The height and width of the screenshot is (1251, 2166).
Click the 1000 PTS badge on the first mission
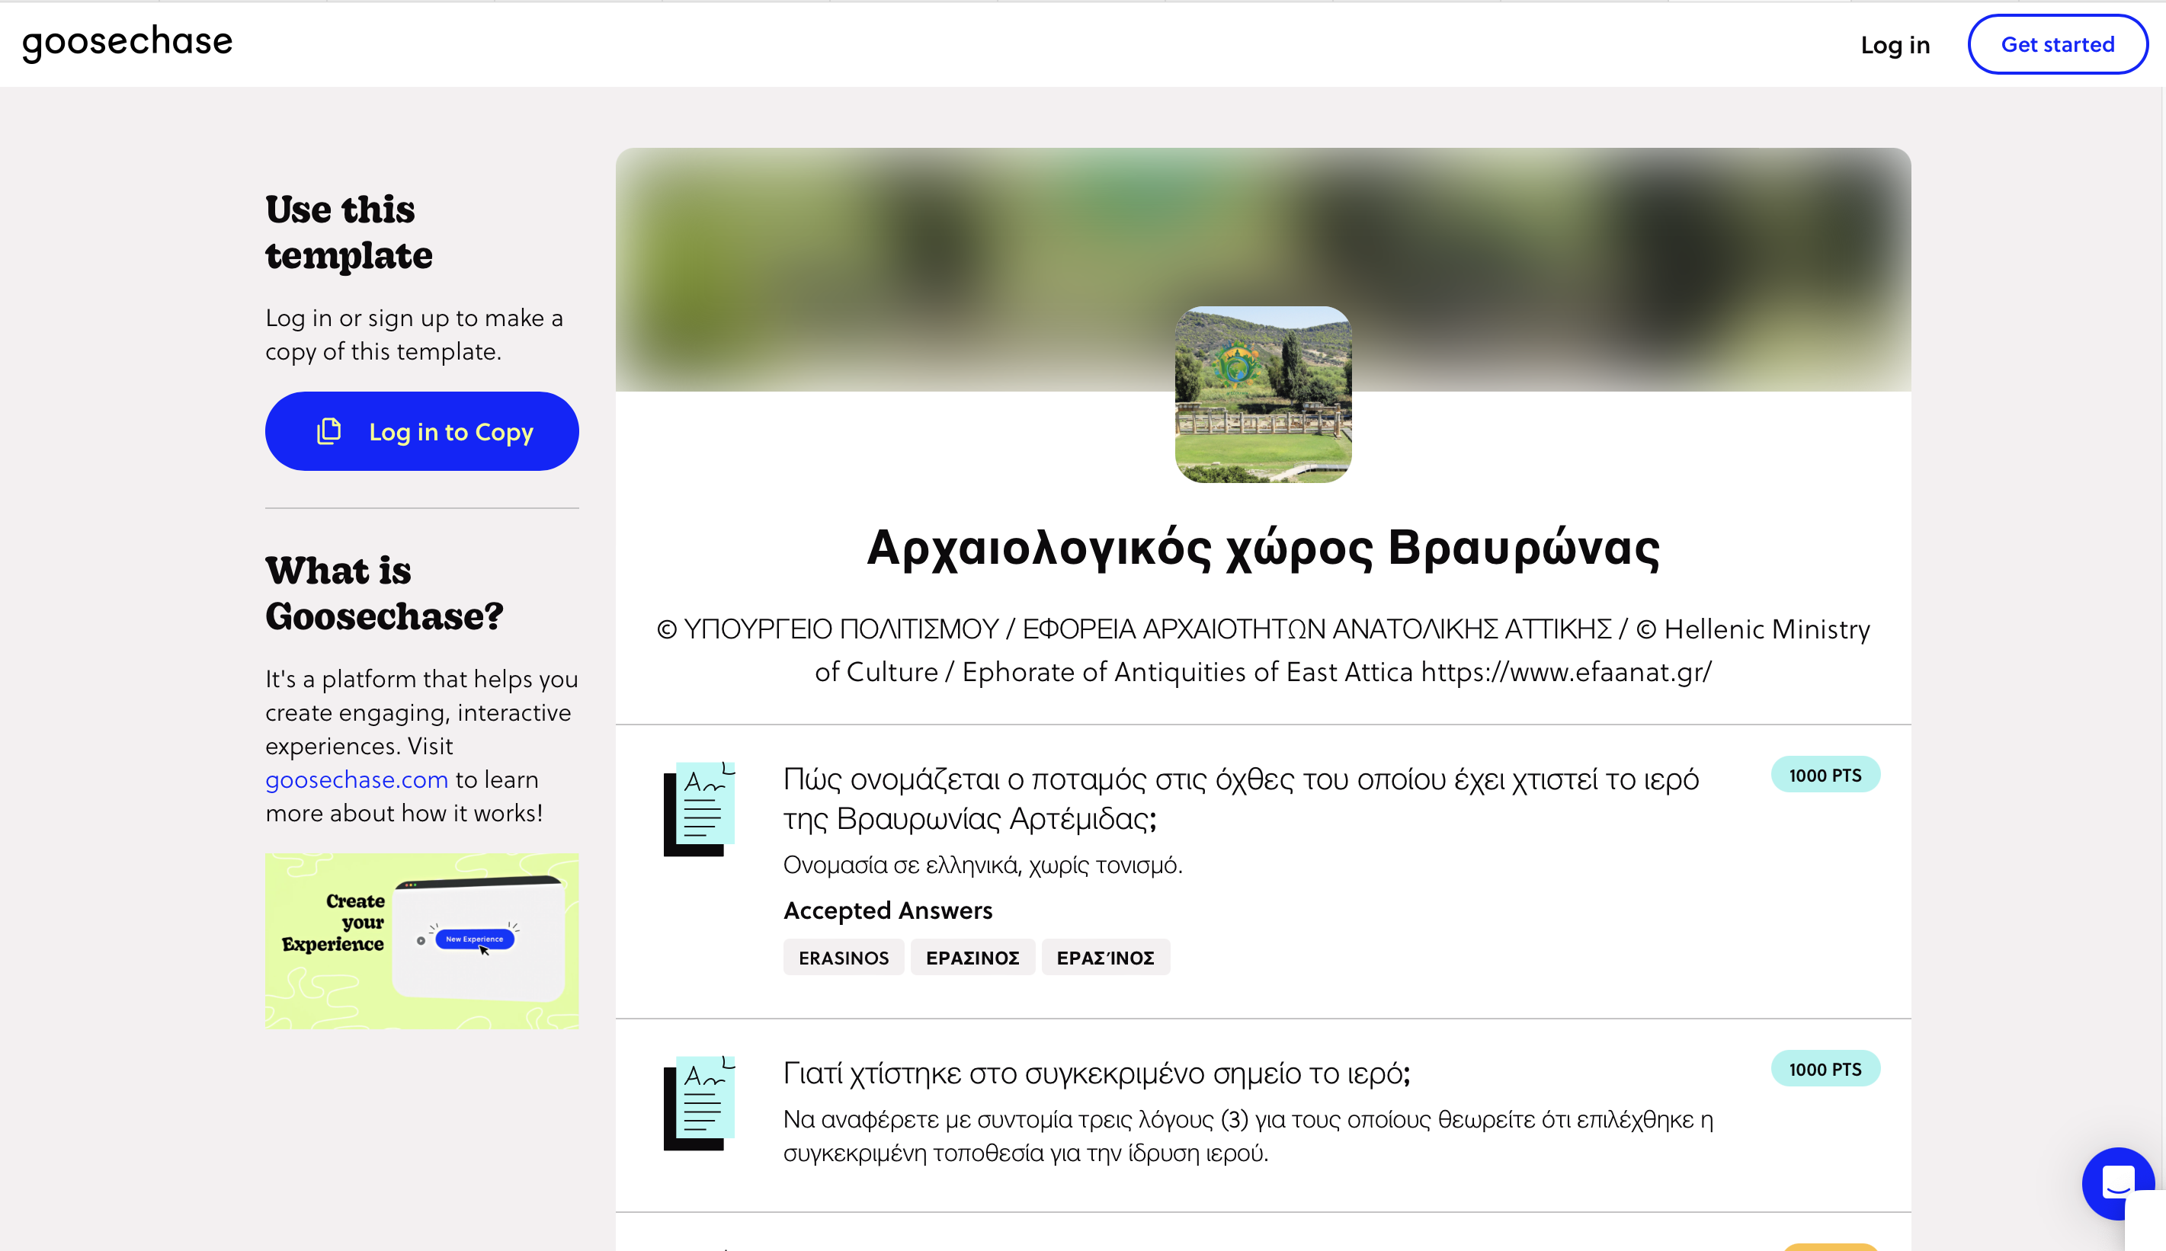tap(1825, 775)
